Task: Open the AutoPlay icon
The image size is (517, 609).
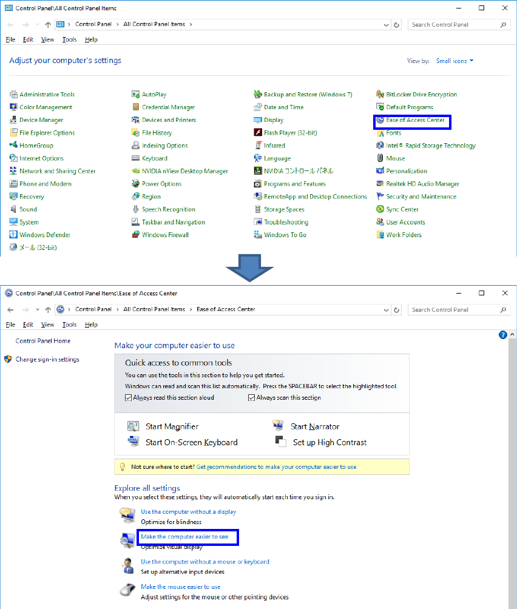Action: coord(135,94)
